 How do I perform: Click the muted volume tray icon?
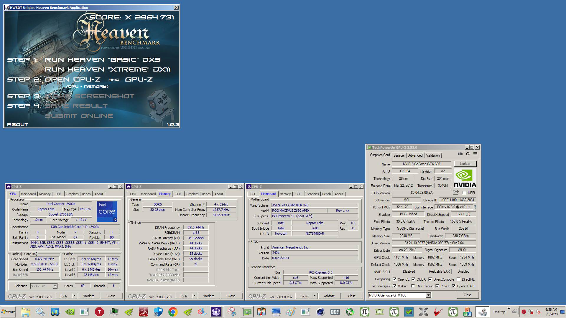coord(538,312)
